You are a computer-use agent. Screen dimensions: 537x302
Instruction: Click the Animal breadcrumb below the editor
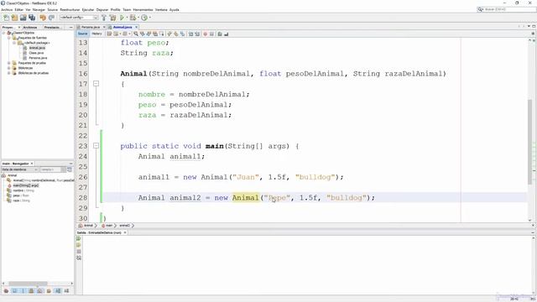(88, 226)
